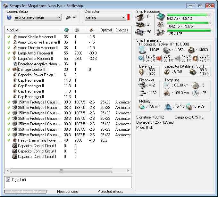Open the Character combo box for carling1
218x197 pixels.
(x=105, y=17)
